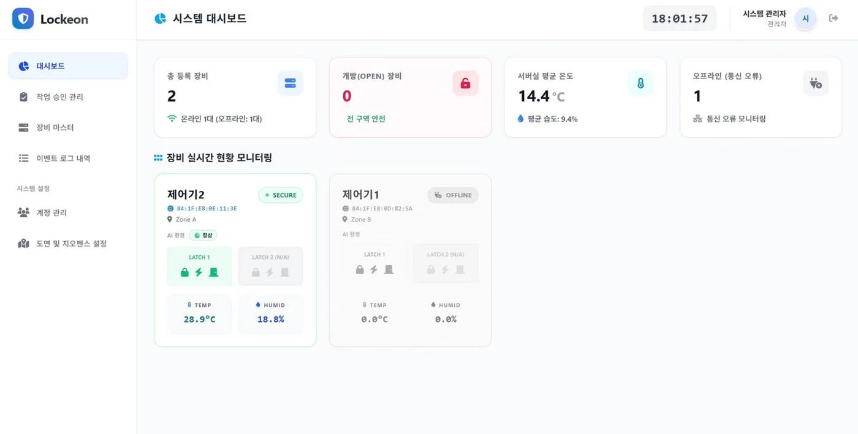
Task: Click the gray lock icon in 제어기1 LATCH 1
Action: [x=360, y=269]
